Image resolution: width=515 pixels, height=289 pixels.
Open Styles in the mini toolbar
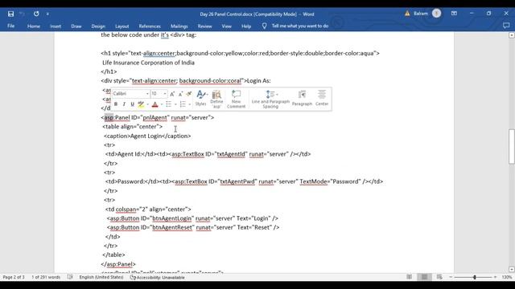(200, 98)
